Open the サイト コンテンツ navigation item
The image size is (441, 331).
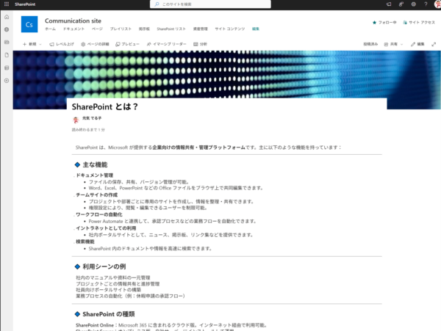230,29
